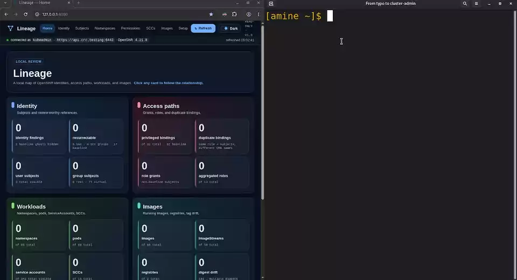The image size is (517, 280).
Task: Open the terminal hamburger menu
Action: [x=476, y=4]
